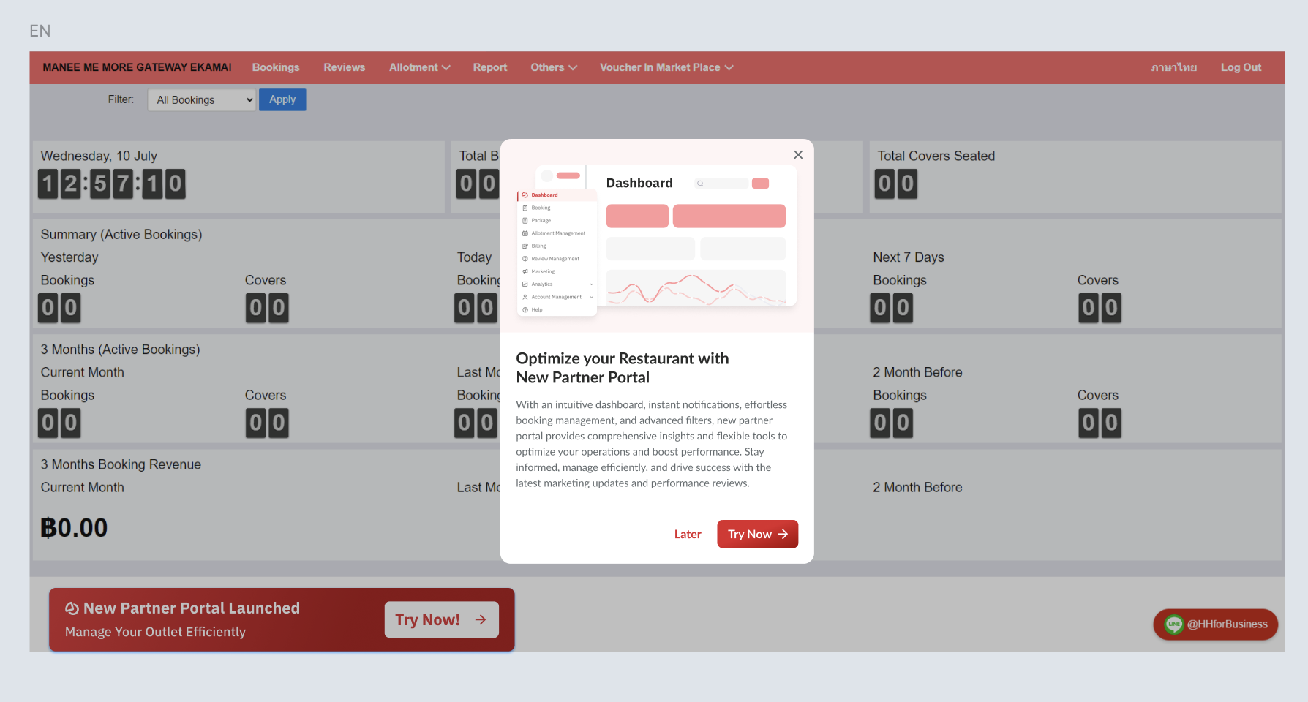This screenshot has height=702, width=1308.
Task: Open the Report menu item
Action: pyautogui.click(x=489, y=67)
